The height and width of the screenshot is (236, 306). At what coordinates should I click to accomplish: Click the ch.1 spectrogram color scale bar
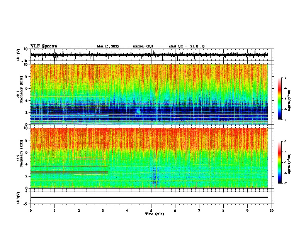click(x=280, y=99)
